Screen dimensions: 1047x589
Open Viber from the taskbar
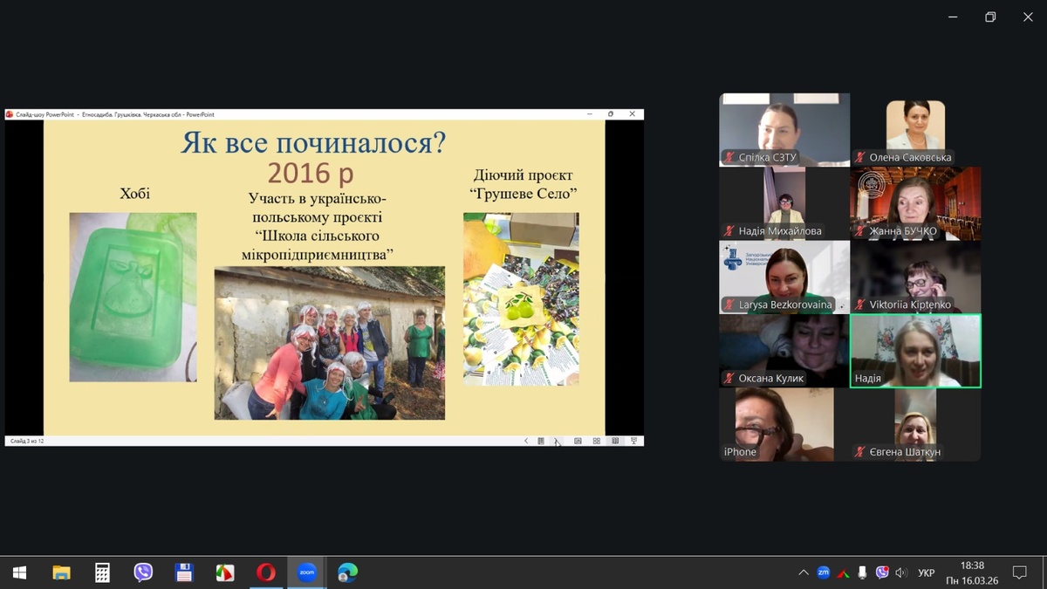coord(143,572)
